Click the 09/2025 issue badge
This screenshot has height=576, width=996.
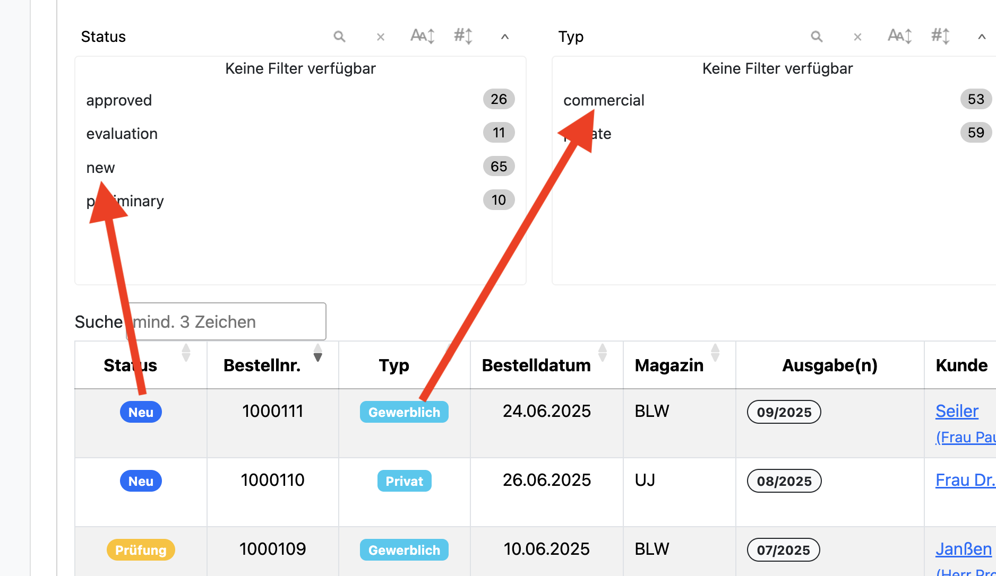coord(784,412)
